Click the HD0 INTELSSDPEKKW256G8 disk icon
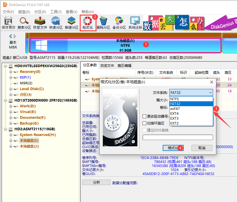237x202 pixels. (11, 66)
